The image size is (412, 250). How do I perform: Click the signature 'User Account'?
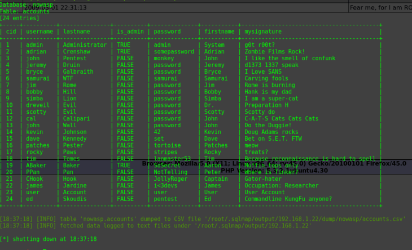[265, 193]
